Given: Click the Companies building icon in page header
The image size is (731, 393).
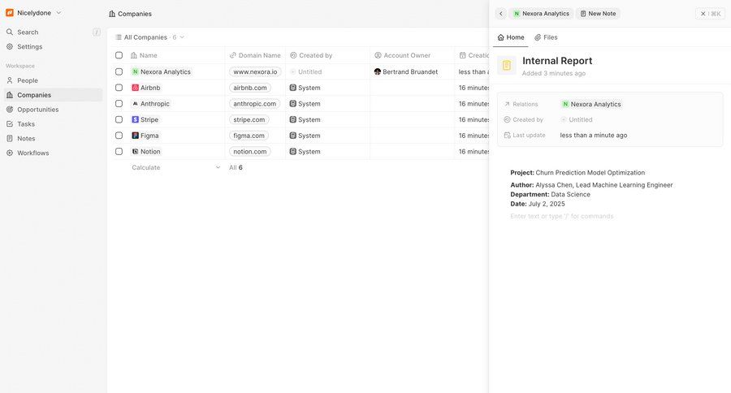Looking at the screenshot, I should (112, 14).
